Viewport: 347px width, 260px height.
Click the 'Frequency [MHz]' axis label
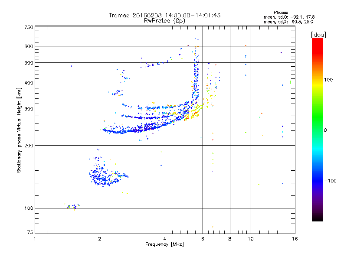point(164,244)
